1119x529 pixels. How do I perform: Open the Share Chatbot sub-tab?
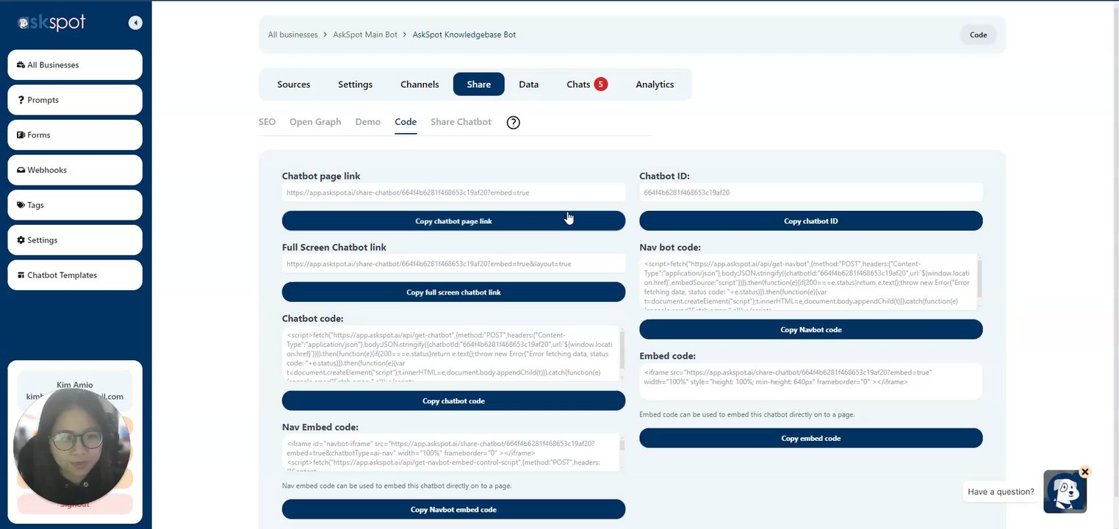tap(461, 122)
